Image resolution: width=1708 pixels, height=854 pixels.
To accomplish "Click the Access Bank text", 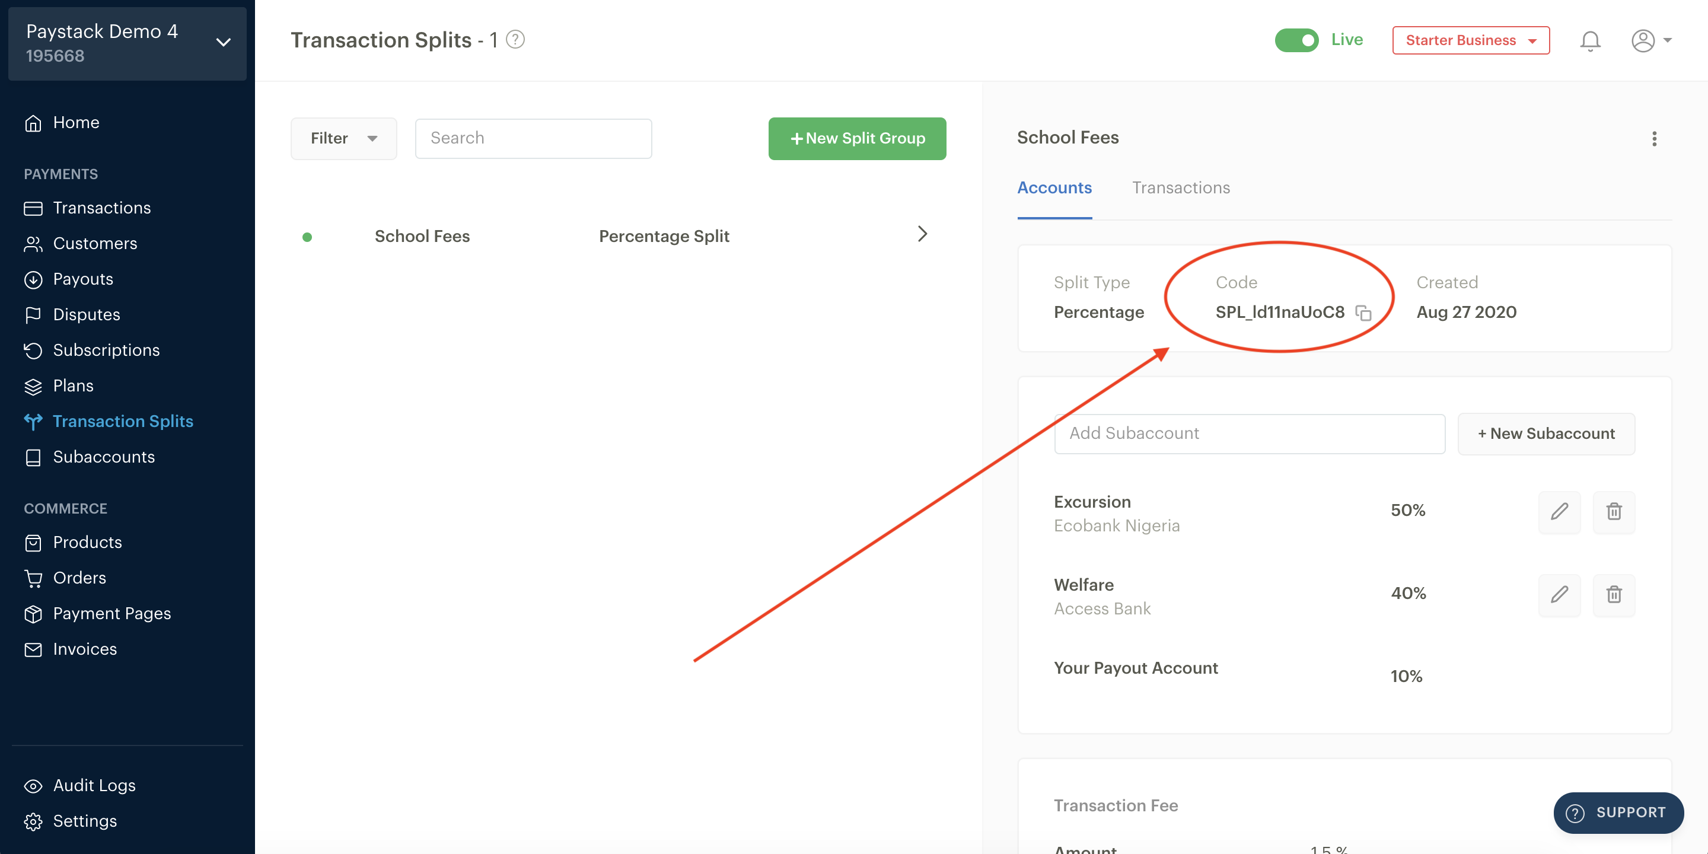I will pyautogui.click(x=1102, y=609).
